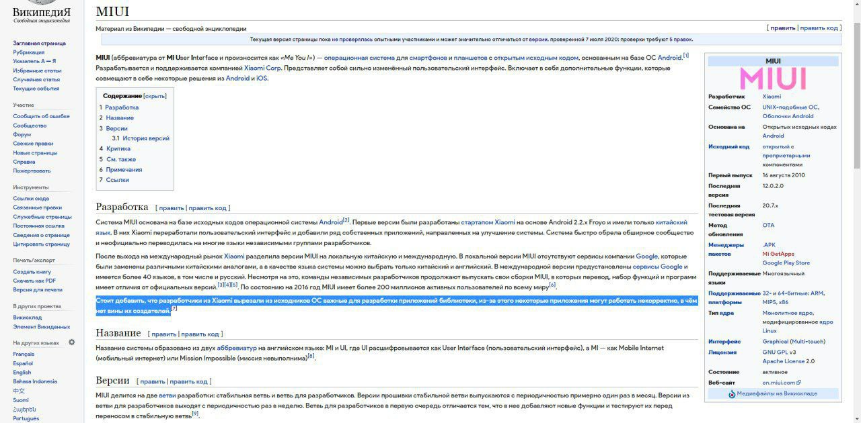
Task: Open Версия для печати
Action: [38, 290]
